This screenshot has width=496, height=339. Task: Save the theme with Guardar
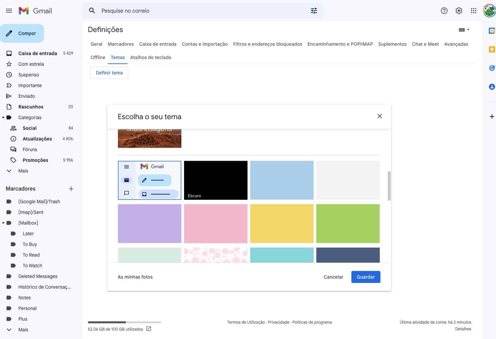(x=365, y=277)
